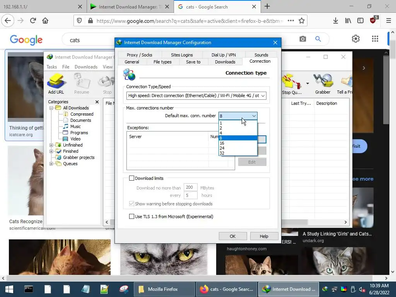Switch to the Save to tab
Image resolution: width=396 pixels, height=297 pixels.
tap(193, 62)
